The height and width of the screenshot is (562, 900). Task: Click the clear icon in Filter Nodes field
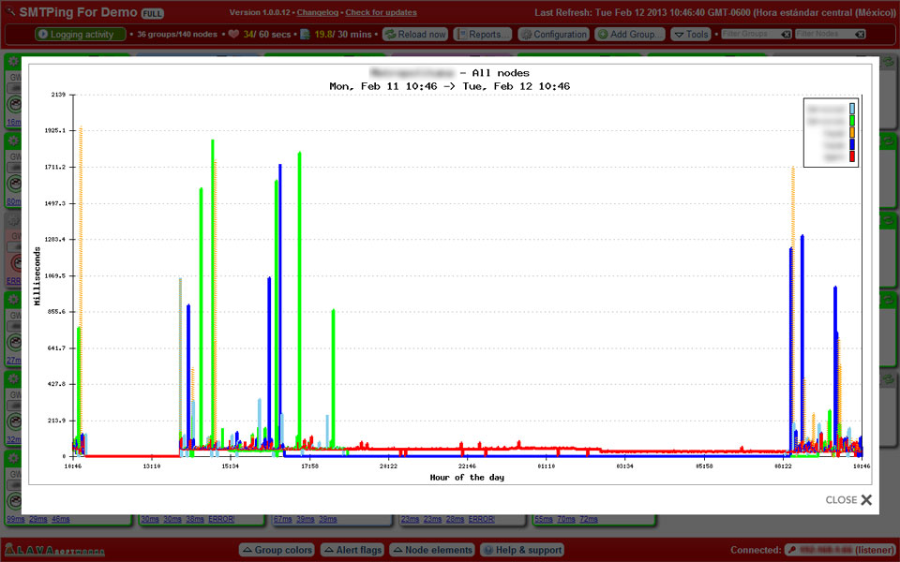click(x=860, y=35)
